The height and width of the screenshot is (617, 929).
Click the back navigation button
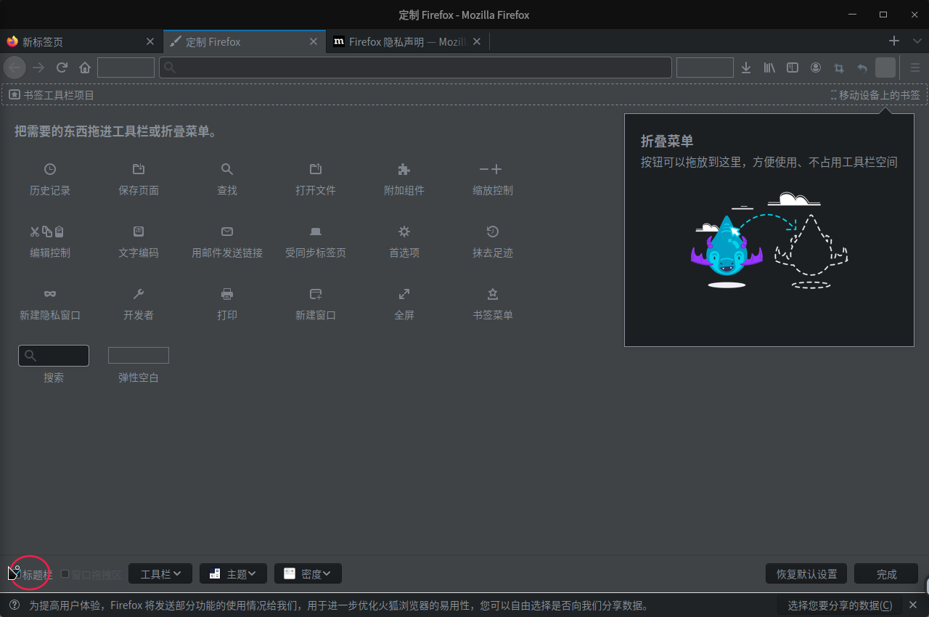point(15,68)
